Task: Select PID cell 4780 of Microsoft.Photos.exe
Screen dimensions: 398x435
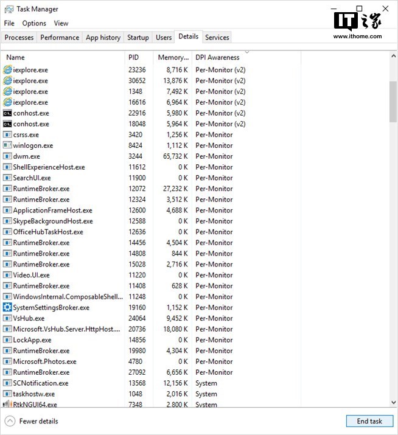Action: pos(135,361)
